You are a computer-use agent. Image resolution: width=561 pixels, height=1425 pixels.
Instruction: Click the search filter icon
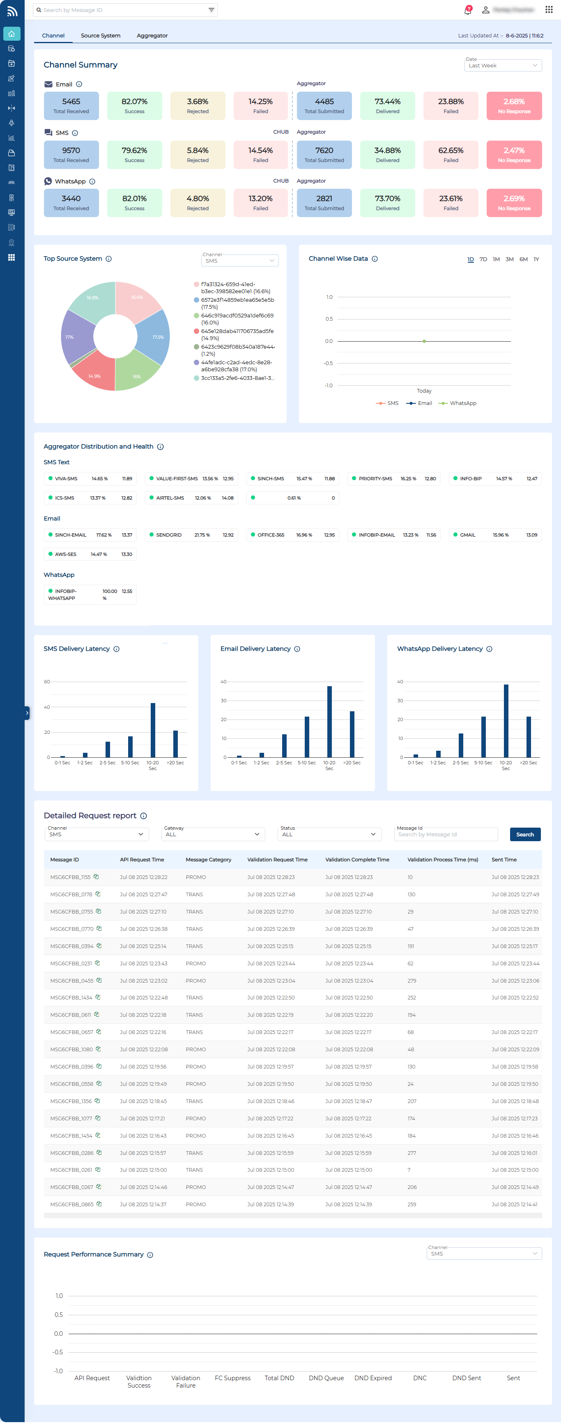point(211,10)
